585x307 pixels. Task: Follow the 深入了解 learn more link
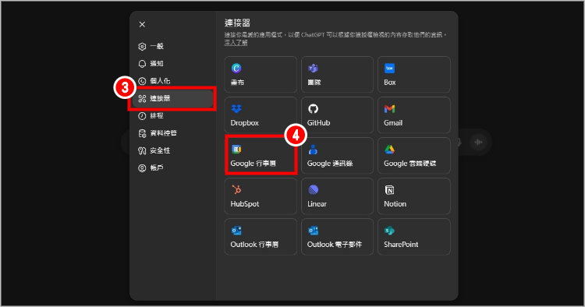[x=236, y=43]
